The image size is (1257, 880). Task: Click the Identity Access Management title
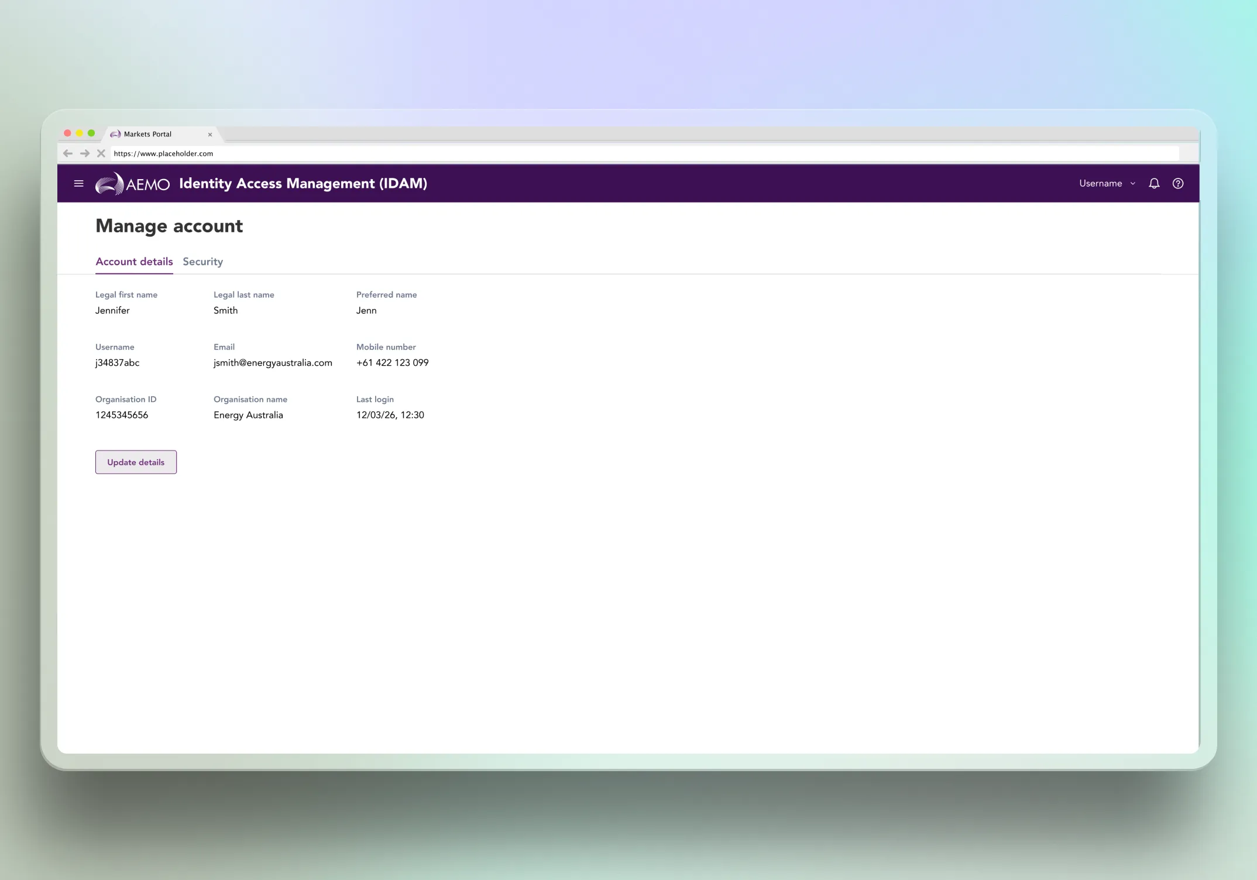click(303, 183)
